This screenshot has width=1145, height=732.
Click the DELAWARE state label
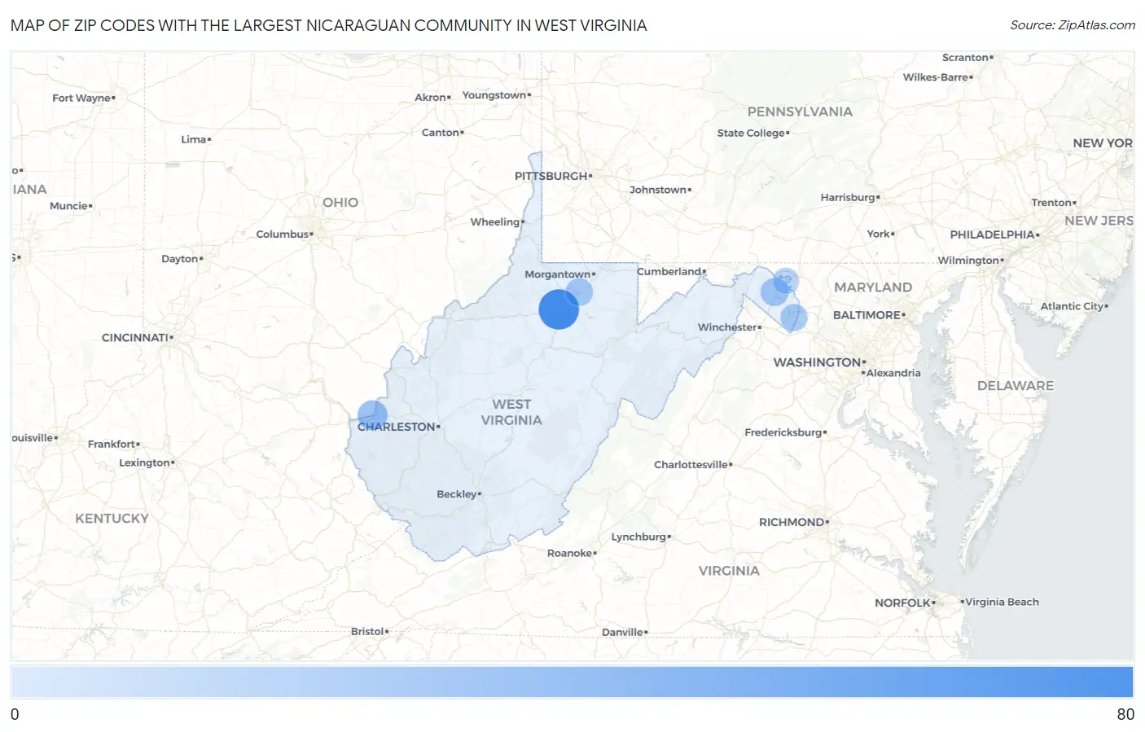click(1016, 386)
